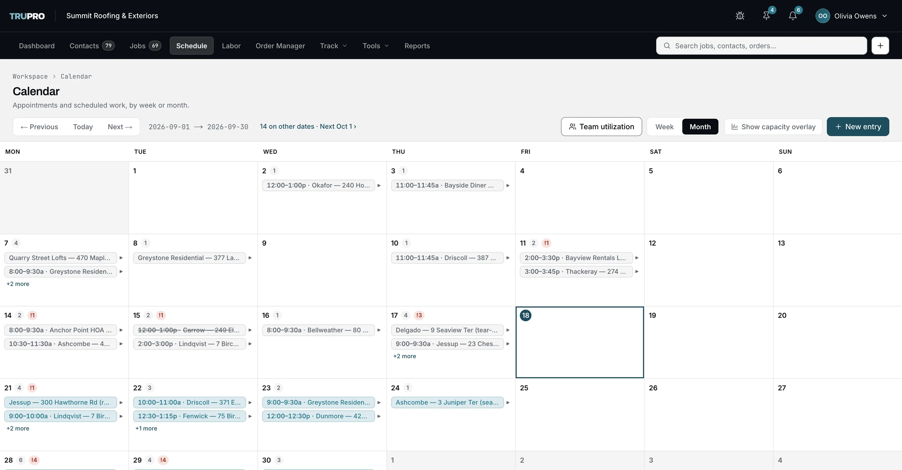Click the OO user avatar
The height and width of the screenshot is (470, 902).
click(823, 16)
